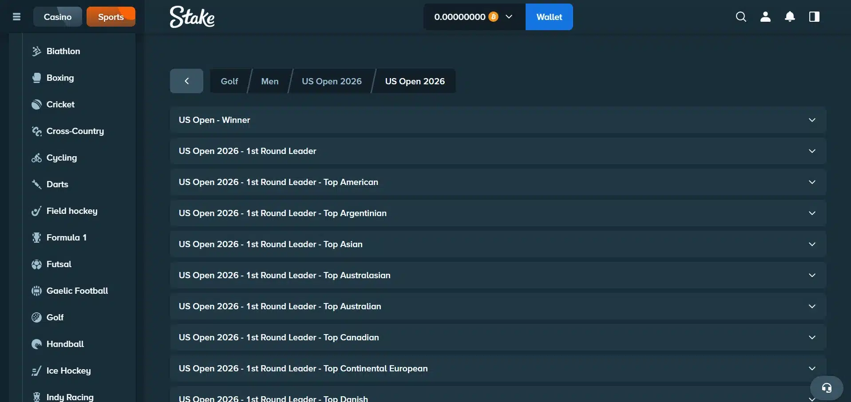
Task: Toggle the right side panel icon
Action: (x=814, y=17)
